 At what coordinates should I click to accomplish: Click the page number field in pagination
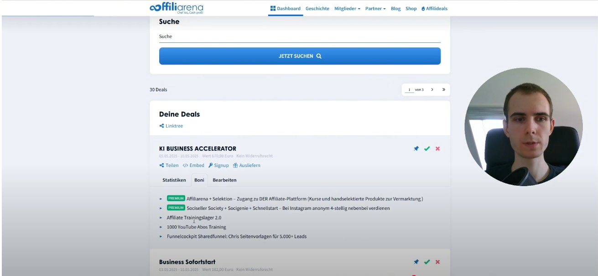409,90
